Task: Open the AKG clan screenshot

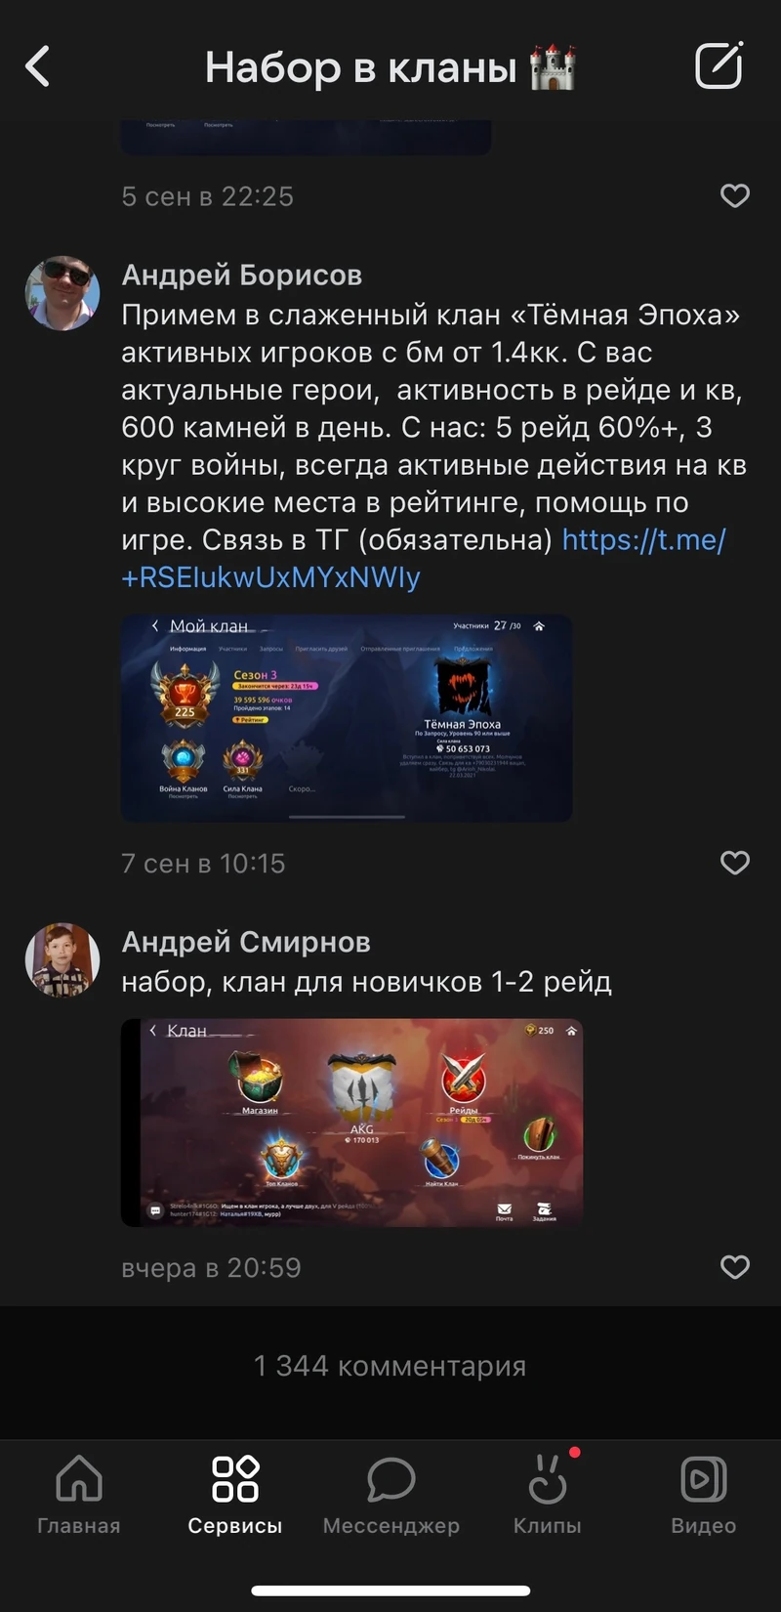Action: 351,1123
